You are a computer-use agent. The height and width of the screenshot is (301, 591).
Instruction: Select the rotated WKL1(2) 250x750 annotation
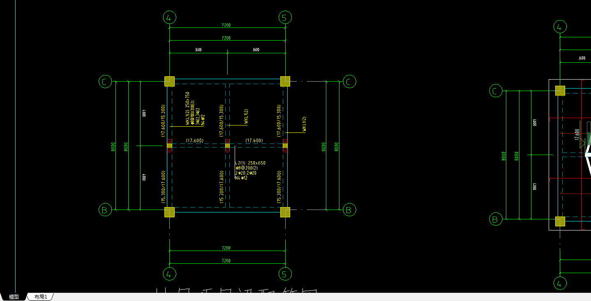[x=187, y=109]
